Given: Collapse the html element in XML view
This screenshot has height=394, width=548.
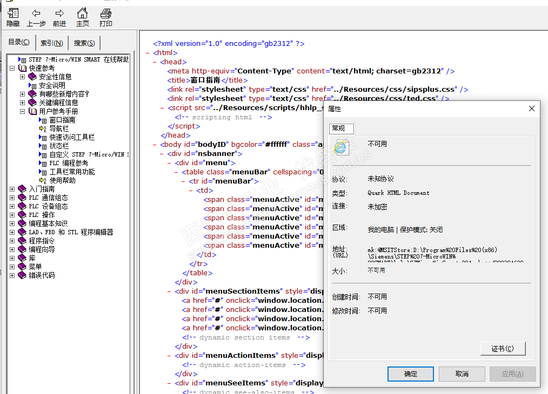Looking at the screenshot, I should pyautogui.click(x=148, y=53).
